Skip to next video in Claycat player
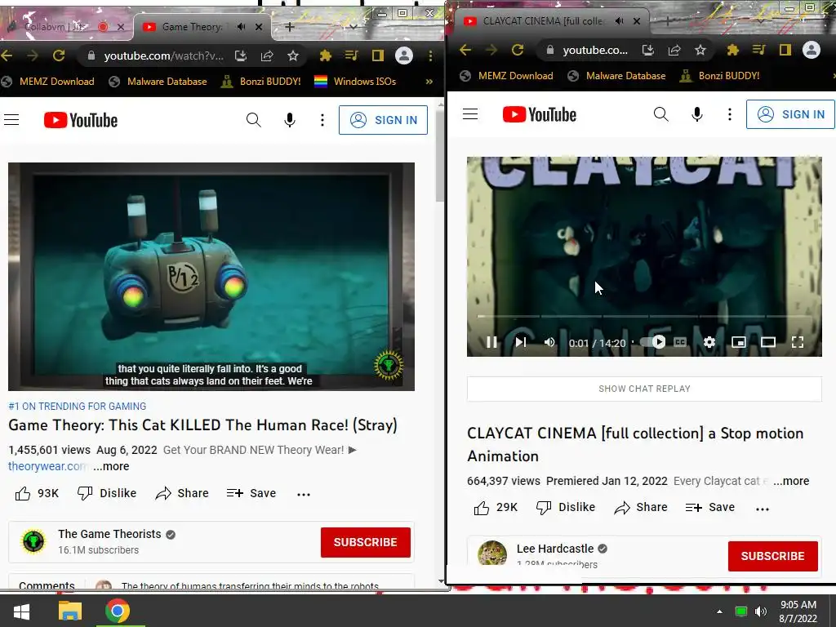The width and height of the screenshot is (836, 627). (x=520, y=342)
